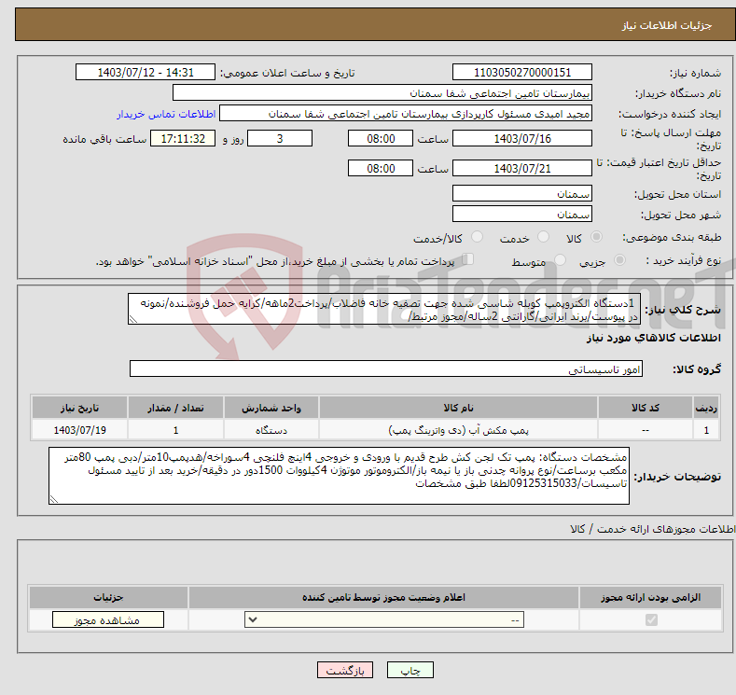Select the کالا/خدمت radio button

[477, 237]
